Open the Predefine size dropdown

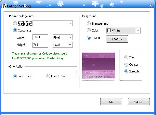click(53, 23)
